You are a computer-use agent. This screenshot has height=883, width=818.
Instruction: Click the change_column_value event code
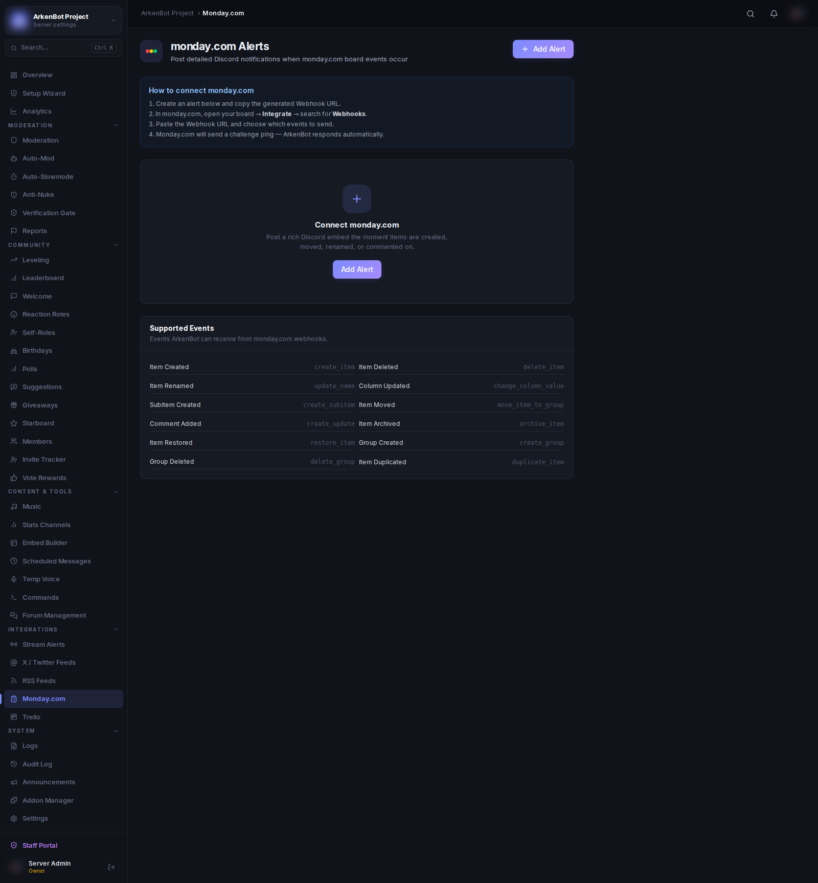pyautogui.click(x=529, y=386)
